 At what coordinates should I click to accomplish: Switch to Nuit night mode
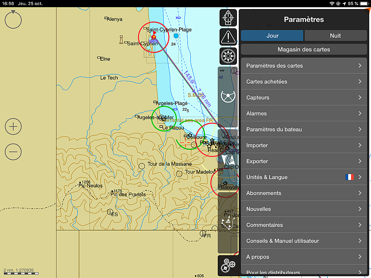[335, 36]
